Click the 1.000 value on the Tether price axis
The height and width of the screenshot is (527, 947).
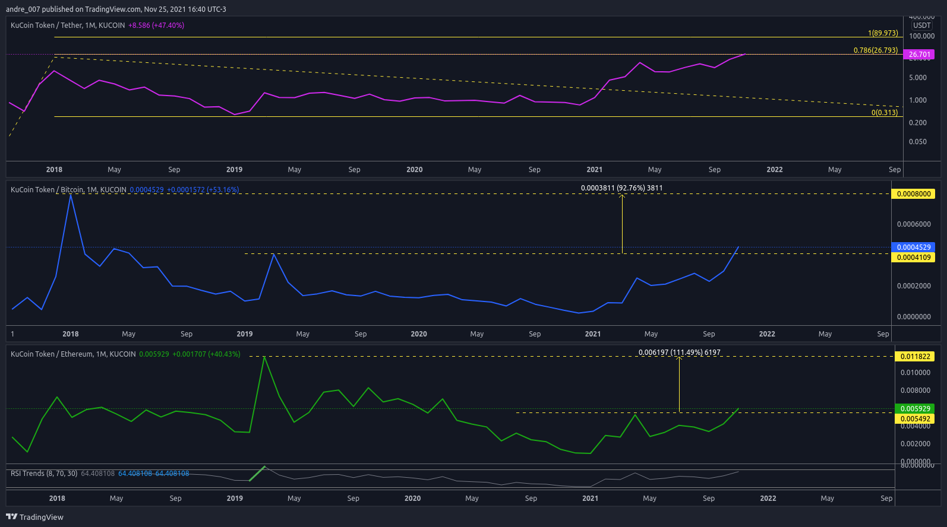[918, 100]
